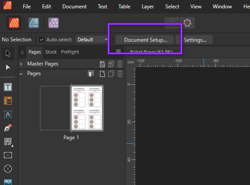
Task: Open the Document menu
Action: [75, 7]
